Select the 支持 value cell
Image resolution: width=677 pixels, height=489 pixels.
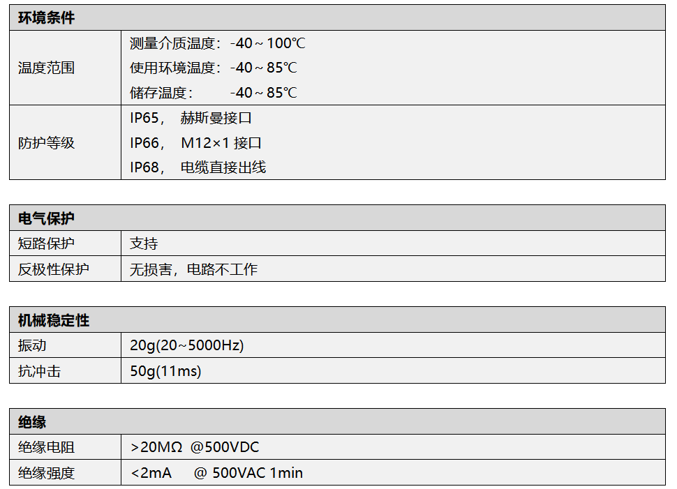pyautogui.click(x=144, y=243)
